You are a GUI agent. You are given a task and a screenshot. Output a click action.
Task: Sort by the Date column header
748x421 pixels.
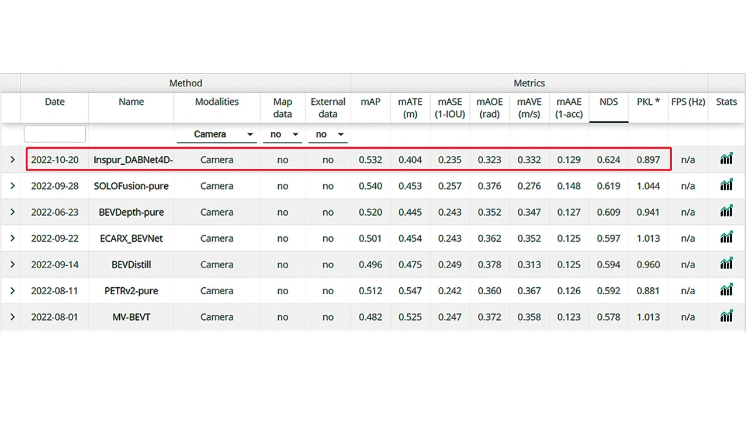55,102
